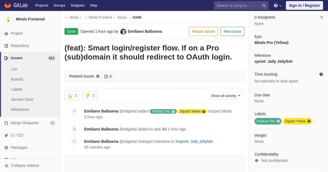Click the Minds Frontend lightbulb avatar
Image resolution: width=328 pixels, height=172 pixels.
click(x=8, y=19)
